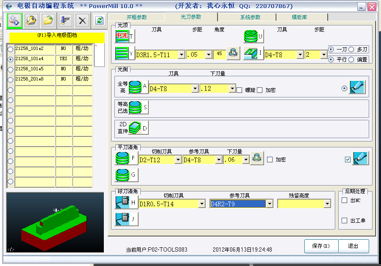Select the 多刀 radio option
Viewport: 381px width, 266px height.
(x=351, y=49)
